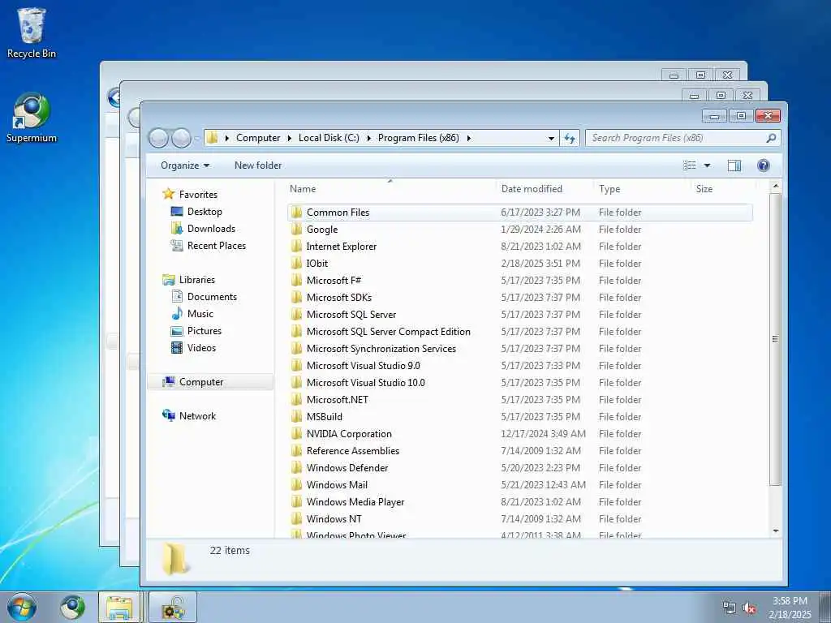Image resolution: width=831 pixels, height=623 pixels.
Task: Click the muted volume tray icon
Action: click(749, 608)
